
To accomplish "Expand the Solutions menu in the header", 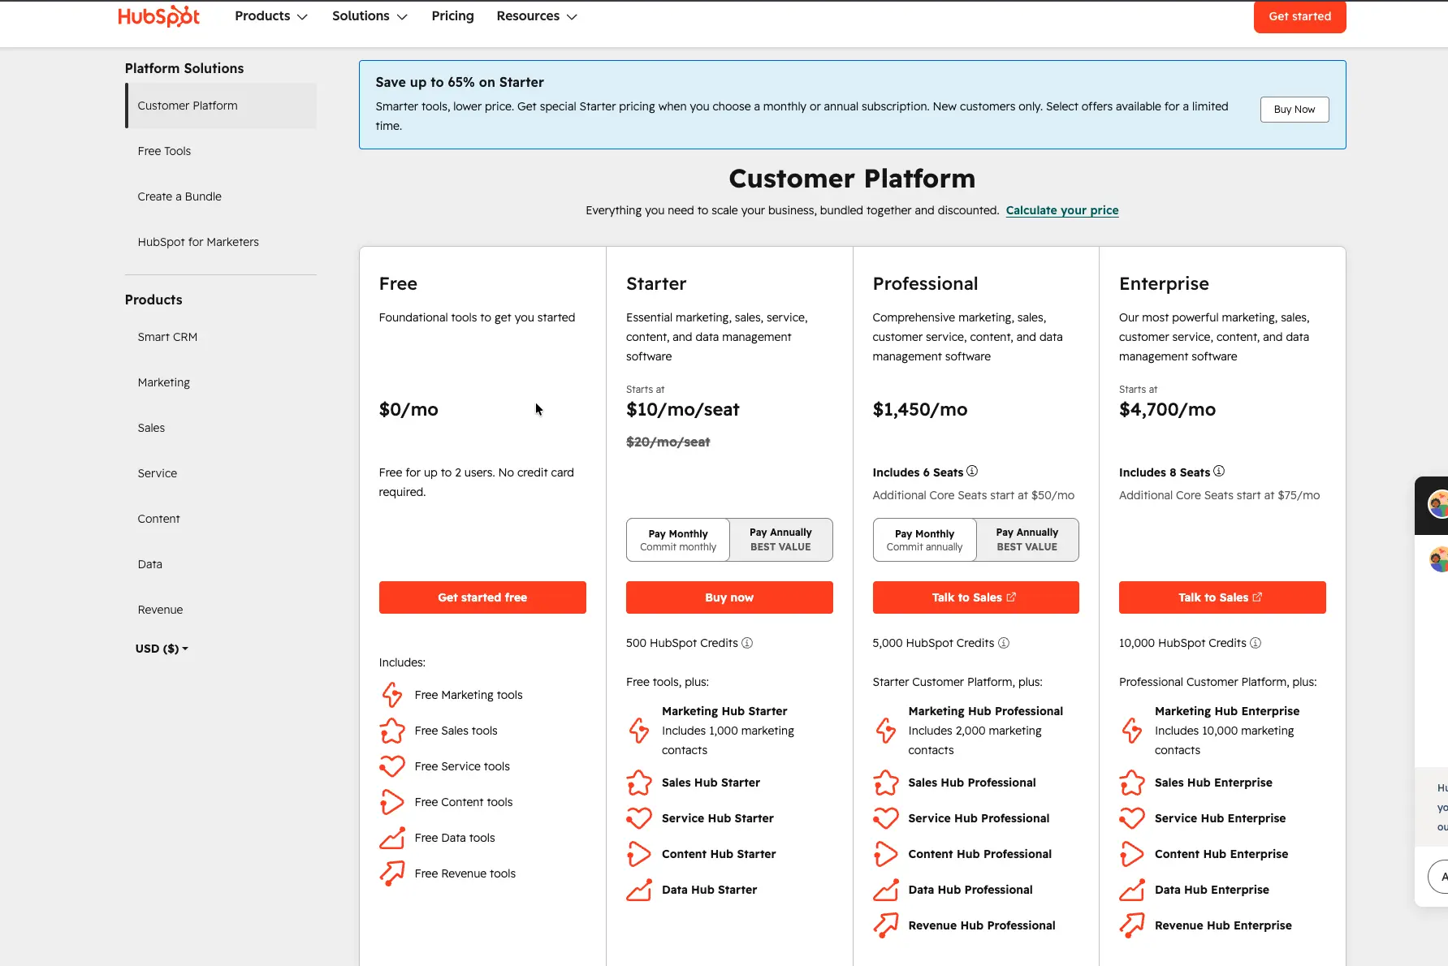I will (370, 16).
